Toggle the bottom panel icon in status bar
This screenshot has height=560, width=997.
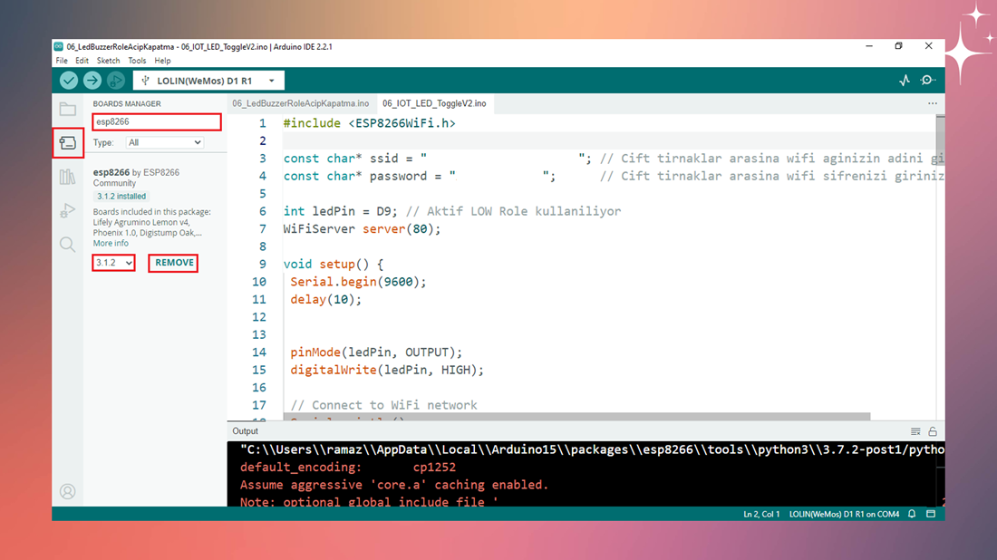click(x=931, y=514)
